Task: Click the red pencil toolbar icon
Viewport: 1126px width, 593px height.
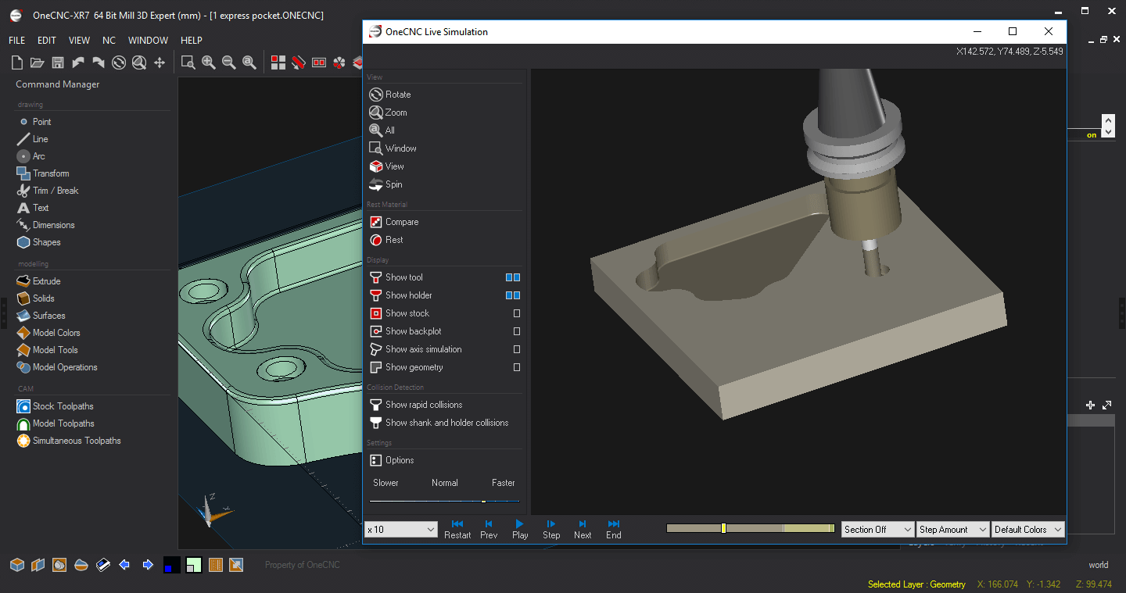Action: (298, 63)
